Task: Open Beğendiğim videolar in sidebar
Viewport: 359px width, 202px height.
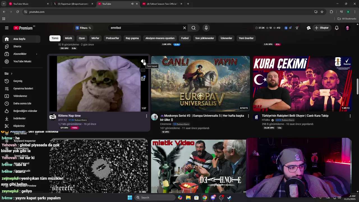Action: [x=21, y=111]
